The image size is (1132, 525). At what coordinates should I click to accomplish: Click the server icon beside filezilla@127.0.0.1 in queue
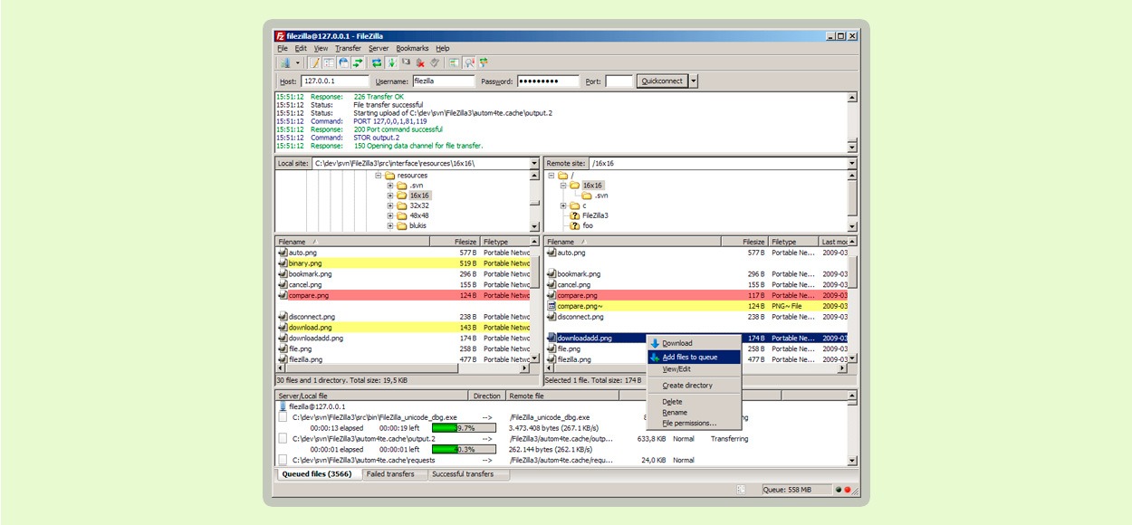tap(283, 407)
